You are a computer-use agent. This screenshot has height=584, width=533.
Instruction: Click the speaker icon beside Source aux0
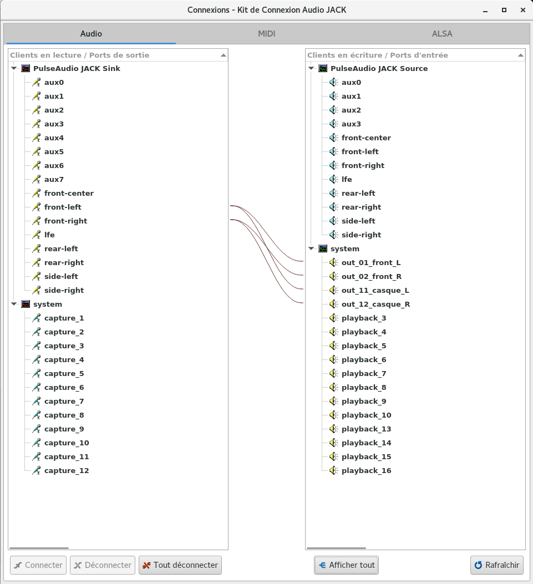(333, 82)
